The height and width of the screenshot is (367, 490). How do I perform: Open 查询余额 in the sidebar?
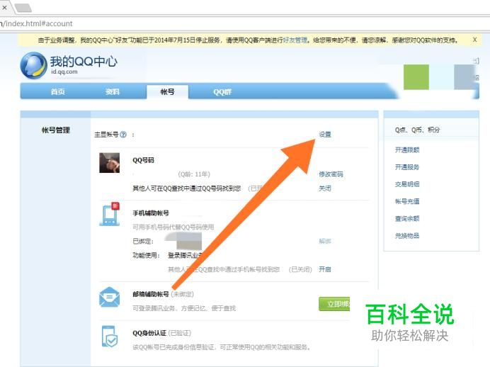(x=407, y=218)
